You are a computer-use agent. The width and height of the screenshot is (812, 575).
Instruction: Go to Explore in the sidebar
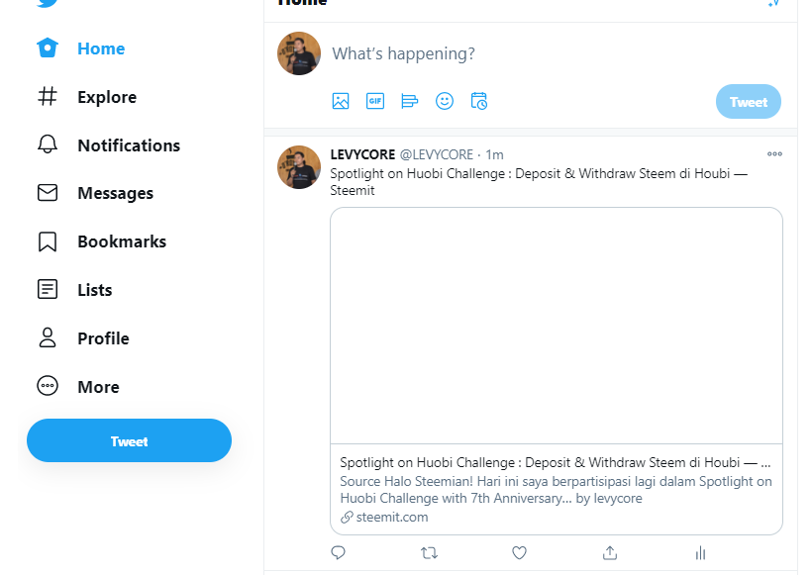tap(87, 97)
